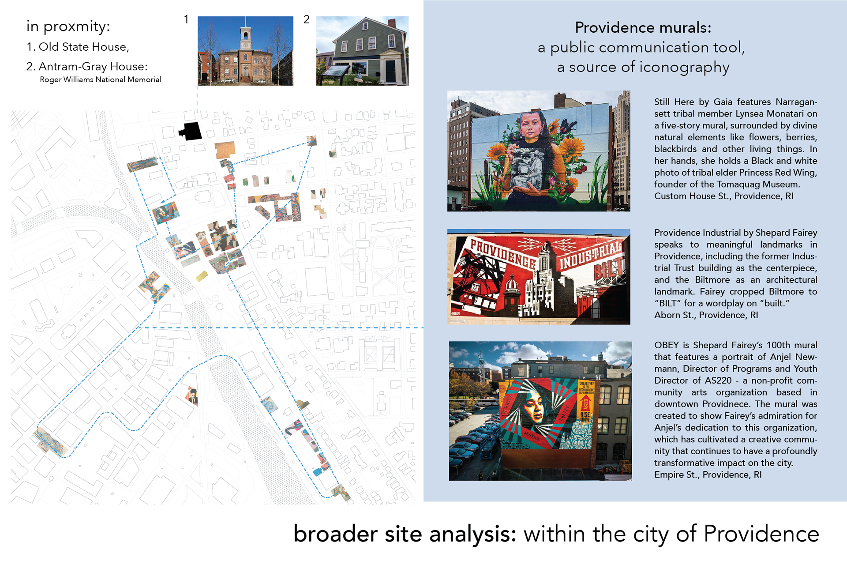The image size is (847, 565).
Task: Click the number 1 label above map
Action: point(186,19)
